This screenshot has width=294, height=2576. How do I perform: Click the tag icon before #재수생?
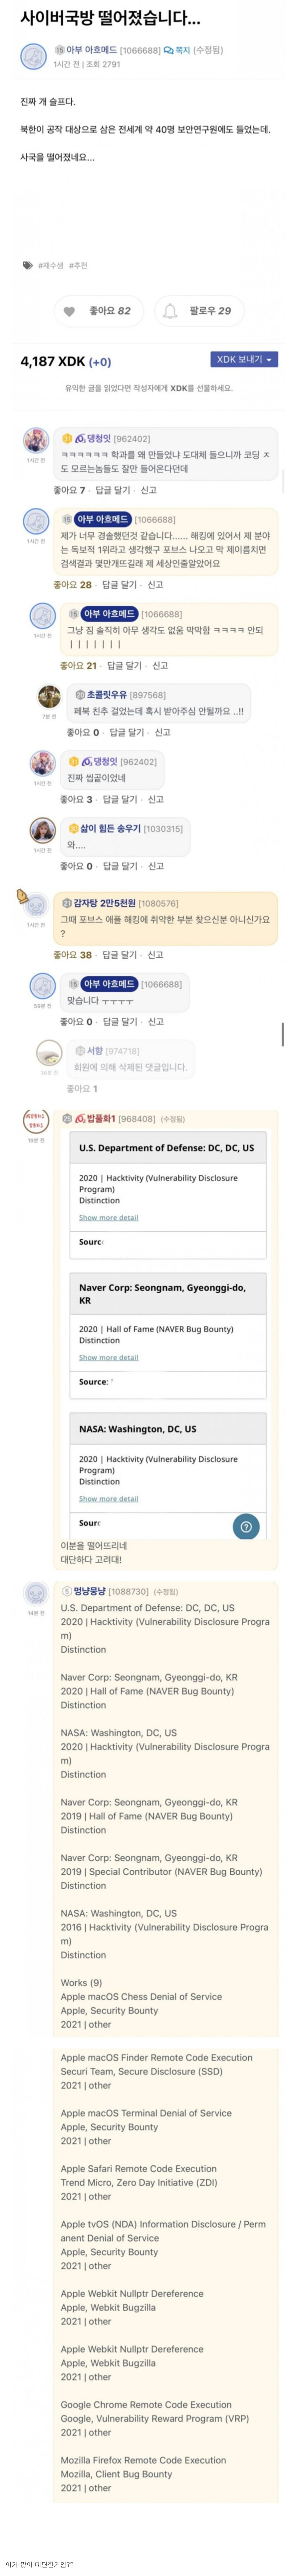pos(27,265)
